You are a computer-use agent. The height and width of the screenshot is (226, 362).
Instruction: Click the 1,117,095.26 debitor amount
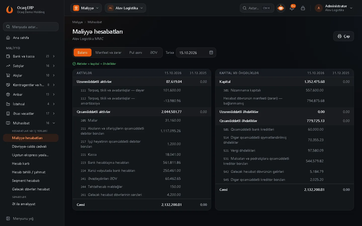(x=170, y=131)
